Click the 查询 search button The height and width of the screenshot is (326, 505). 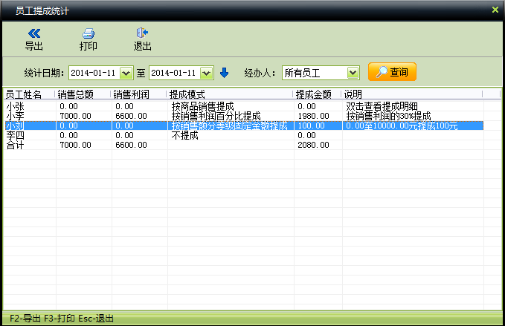click(x=392, y=72)
